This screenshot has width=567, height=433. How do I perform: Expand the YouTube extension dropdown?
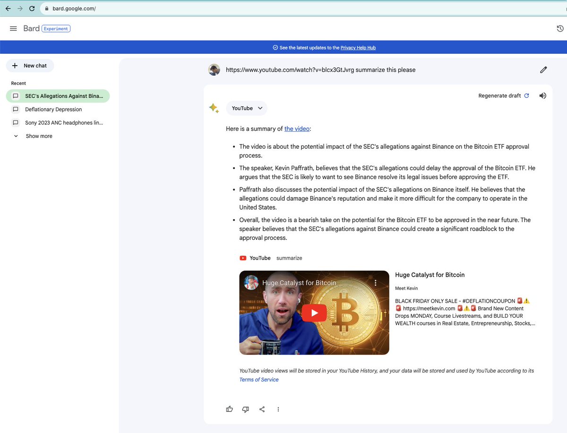pos(247,108)
